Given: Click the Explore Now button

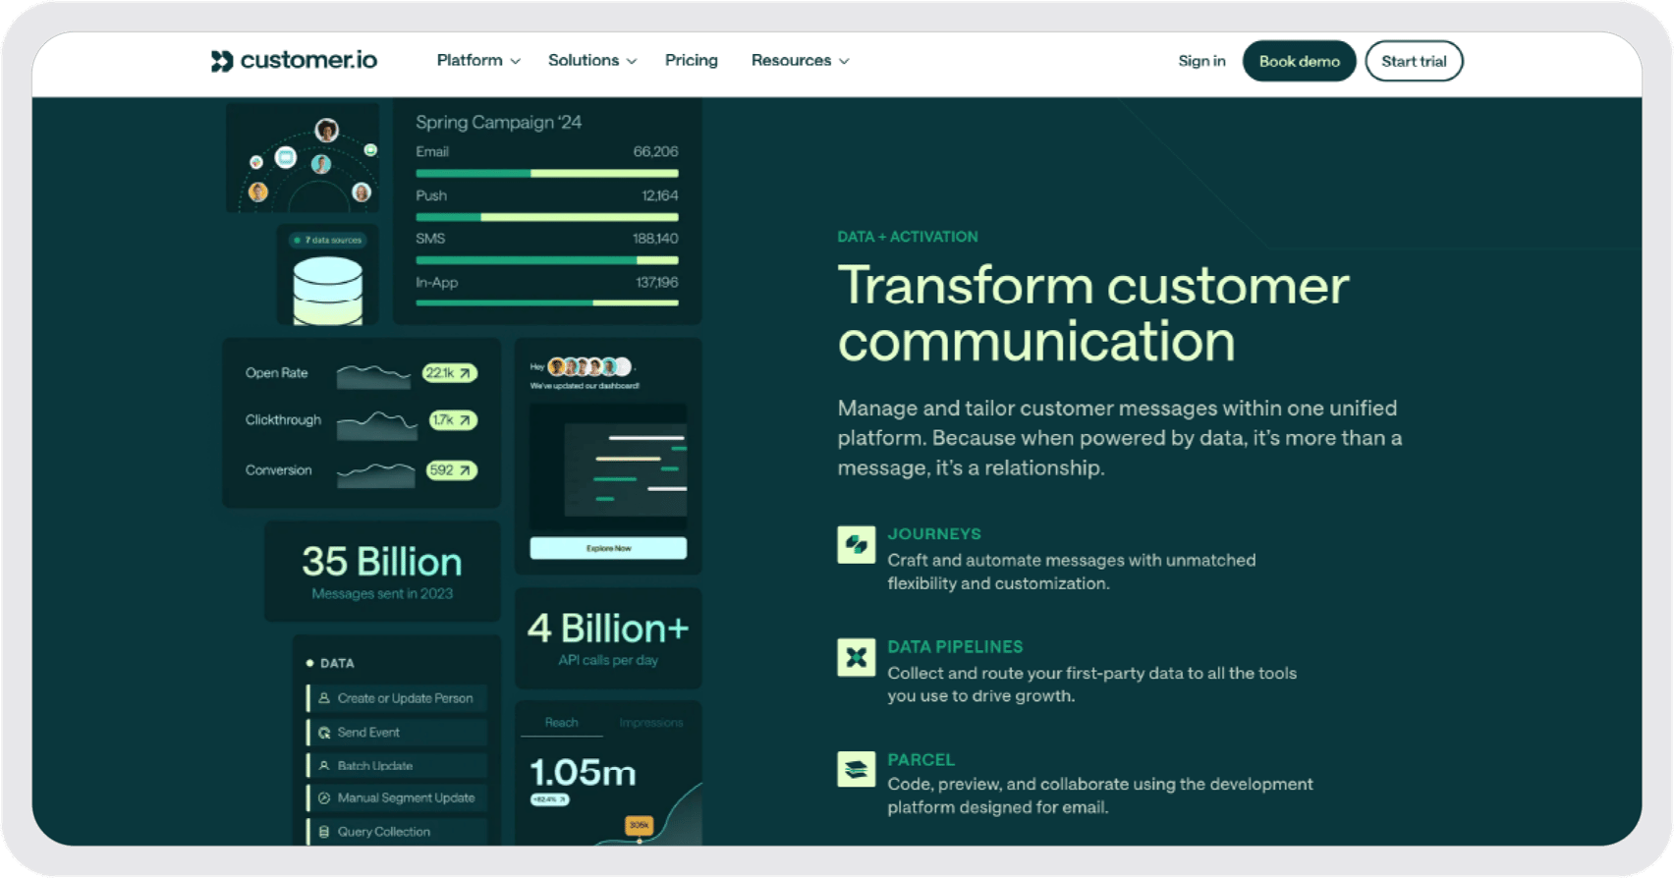Looking at the screenshot, I should [x=608, y=548].
